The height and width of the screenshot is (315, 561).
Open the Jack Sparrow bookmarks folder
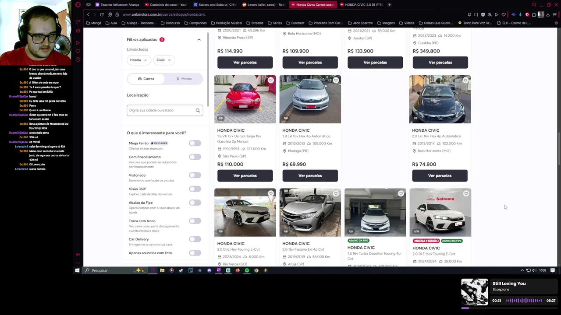click(360, 23)
